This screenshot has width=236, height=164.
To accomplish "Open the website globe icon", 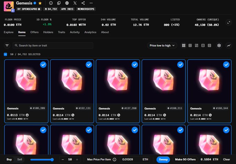I will (67, 3).
